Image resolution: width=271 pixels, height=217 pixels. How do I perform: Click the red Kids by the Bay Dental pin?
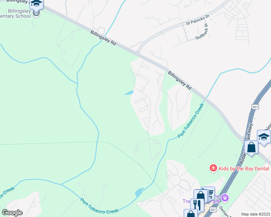(x=213, y=168)
